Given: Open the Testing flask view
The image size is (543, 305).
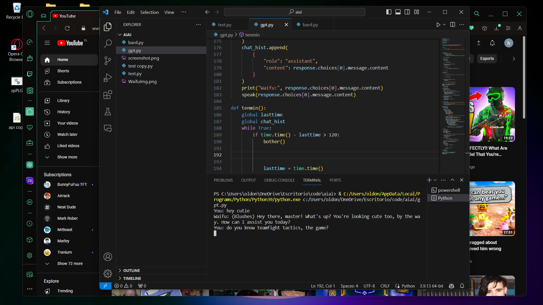Looking at the screenshot, I should 107,112.
